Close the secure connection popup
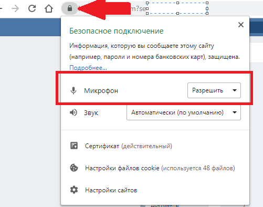 tap(241, 25)
